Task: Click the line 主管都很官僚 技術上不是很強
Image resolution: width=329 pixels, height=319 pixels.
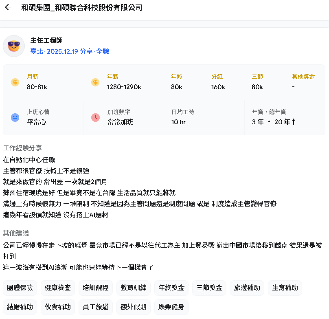Action: pyautogui.click(x=46, y=171)
